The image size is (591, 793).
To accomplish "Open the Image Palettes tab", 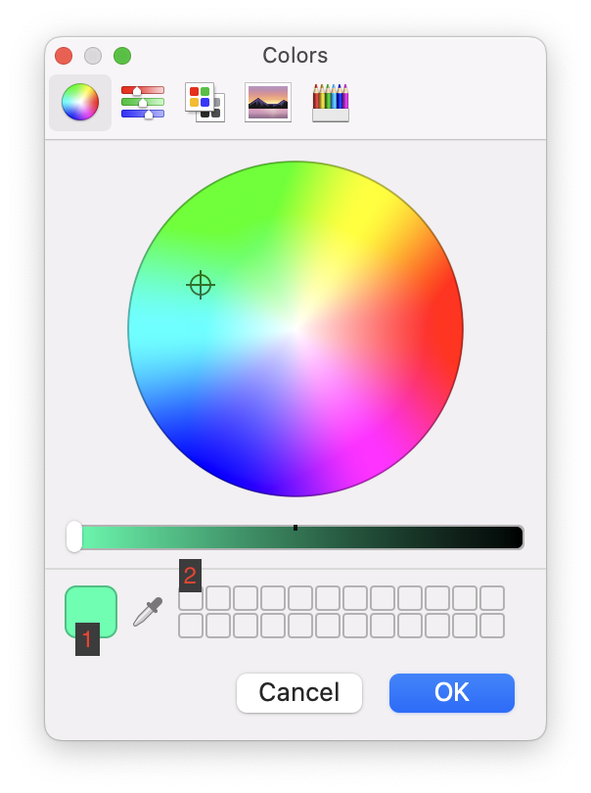I will tap(268, 102).
